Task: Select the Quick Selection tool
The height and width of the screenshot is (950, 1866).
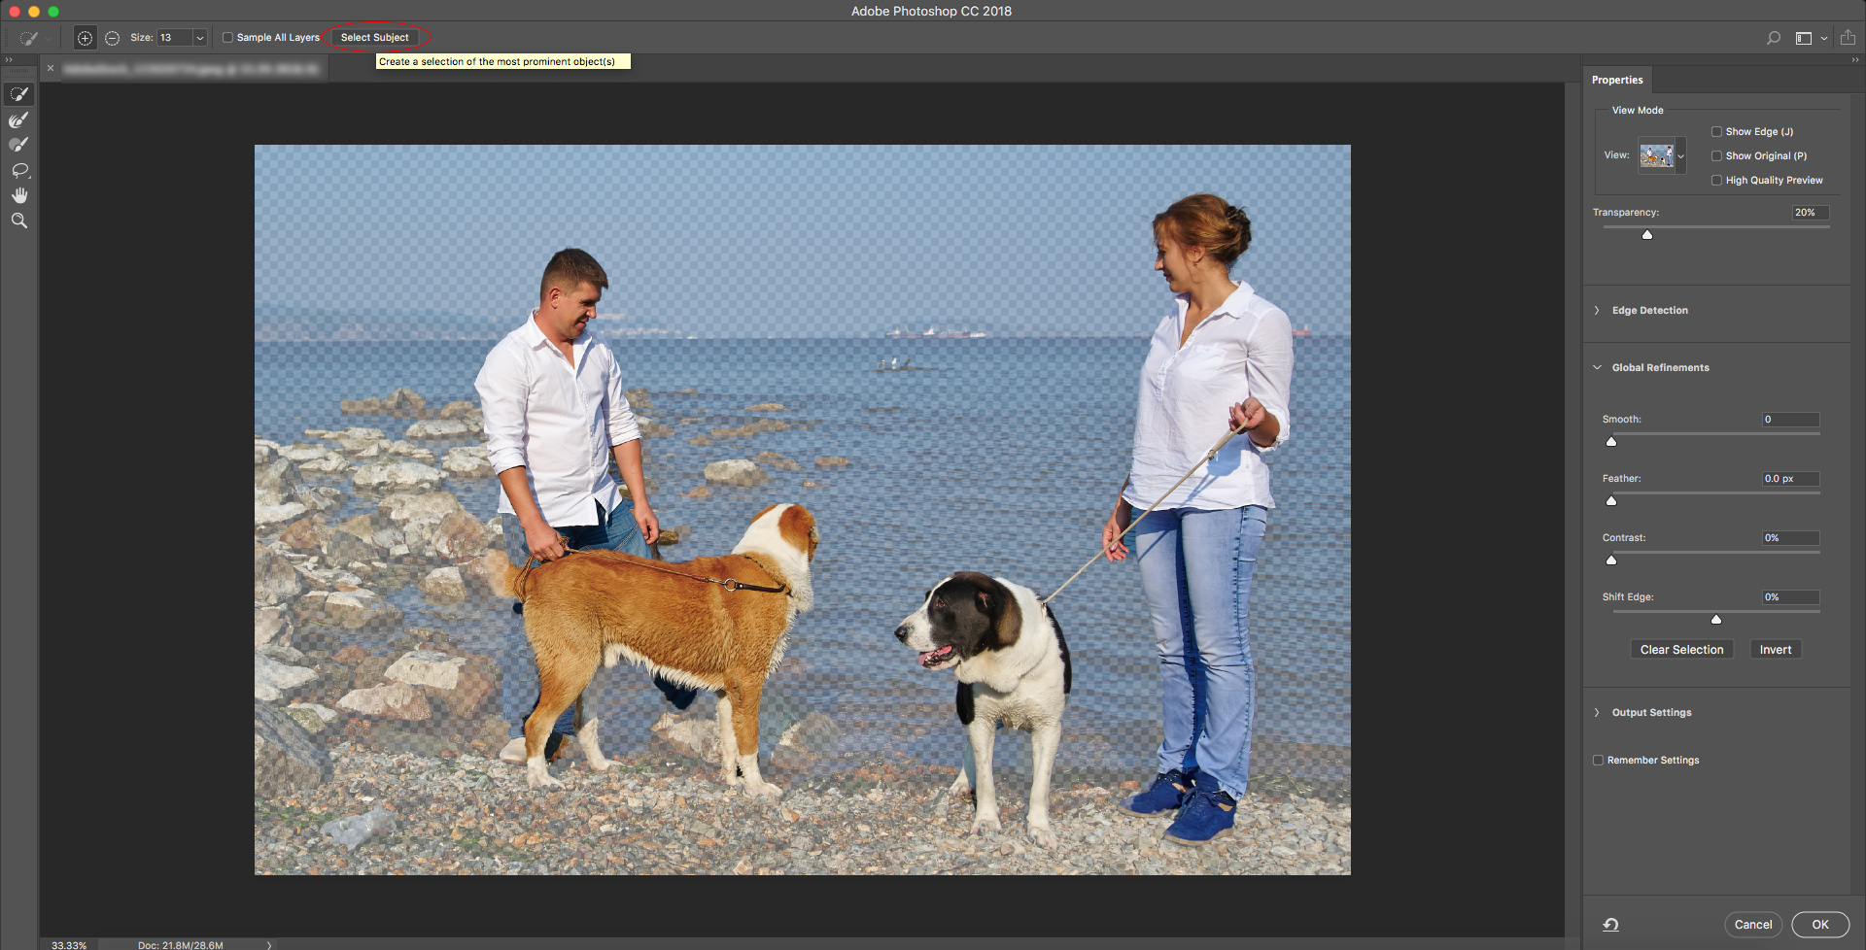Action: pyautogui.click(x=19, y=94)
